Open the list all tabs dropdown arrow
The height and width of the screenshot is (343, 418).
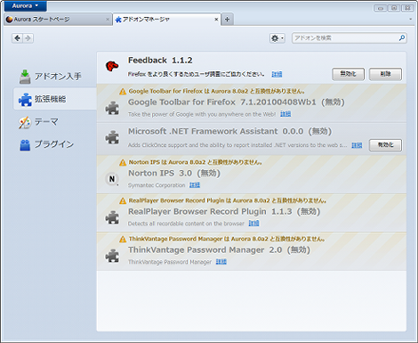click(x=410, y=20)
